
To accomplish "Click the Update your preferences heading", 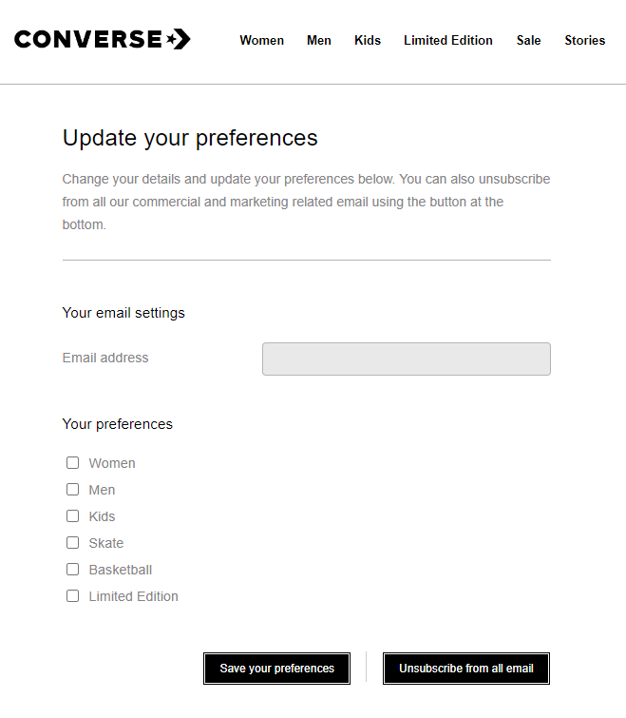I will tap(190, 138).
